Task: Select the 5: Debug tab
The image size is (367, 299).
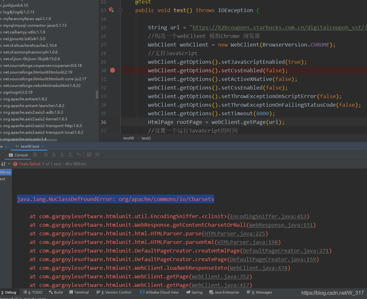Action: pyautogui.click(x=9, y=292)
